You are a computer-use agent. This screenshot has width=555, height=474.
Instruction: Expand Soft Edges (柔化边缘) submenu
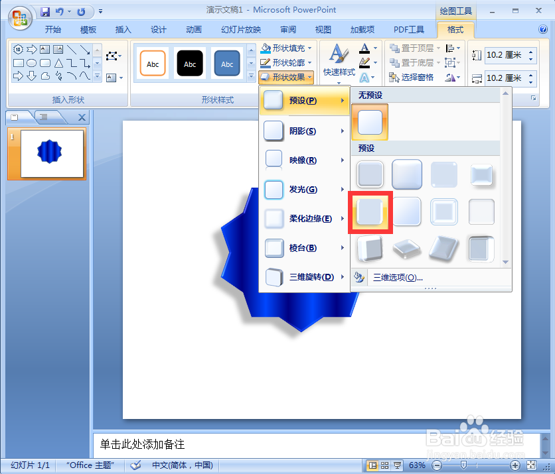(305, 219)
